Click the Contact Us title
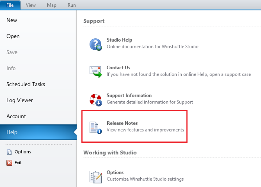 coord(118,68)
